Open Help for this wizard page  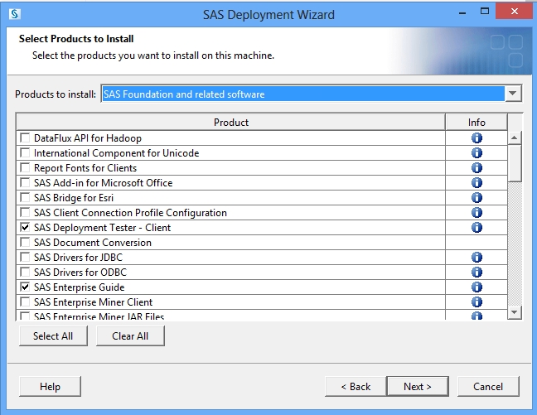coord(50,387)
